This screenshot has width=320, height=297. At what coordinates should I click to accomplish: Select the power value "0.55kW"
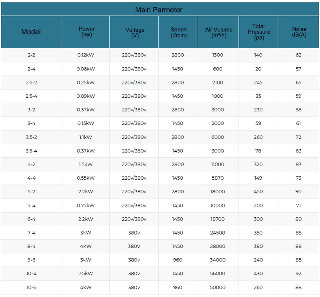[x=86, y=178]
